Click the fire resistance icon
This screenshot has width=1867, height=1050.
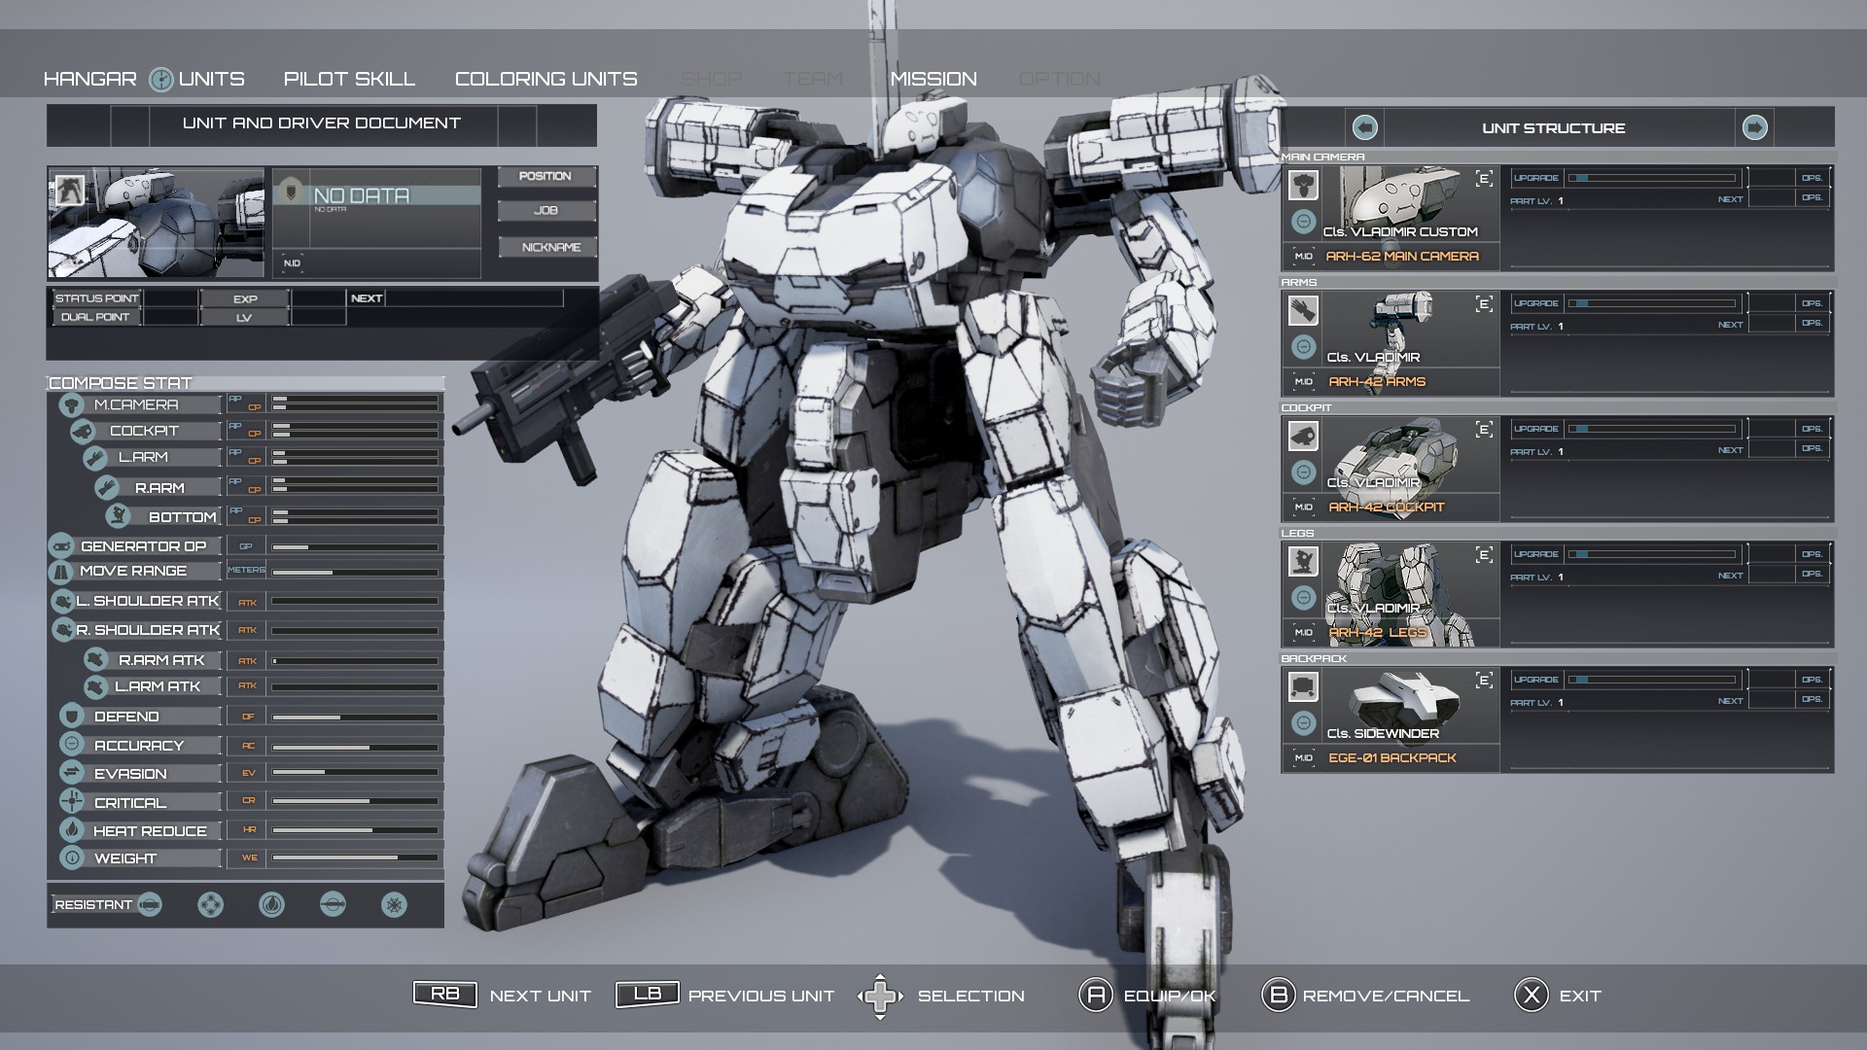pyautogui.click(x=271, y=905)
